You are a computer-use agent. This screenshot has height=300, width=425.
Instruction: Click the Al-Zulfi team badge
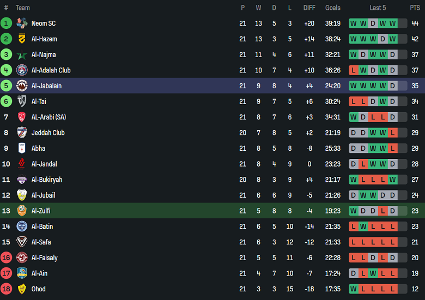[x=22, y=211]
